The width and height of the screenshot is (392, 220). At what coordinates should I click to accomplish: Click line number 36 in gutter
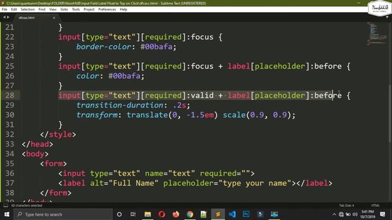pos(10,174)
